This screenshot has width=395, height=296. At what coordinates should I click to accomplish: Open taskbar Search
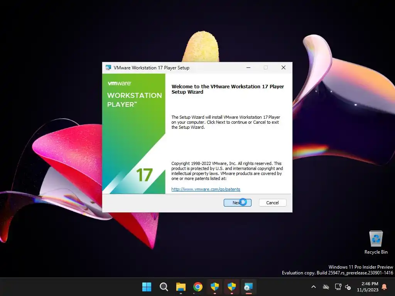tap(164, 287)
